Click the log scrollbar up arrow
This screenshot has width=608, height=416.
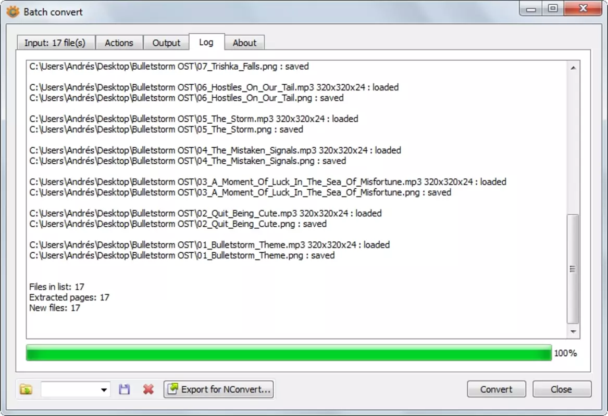(573, 68)
